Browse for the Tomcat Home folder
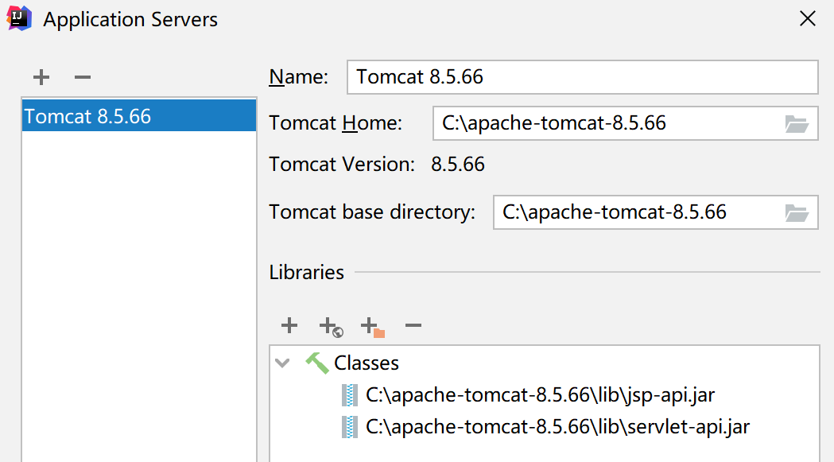 pos(796,123)
